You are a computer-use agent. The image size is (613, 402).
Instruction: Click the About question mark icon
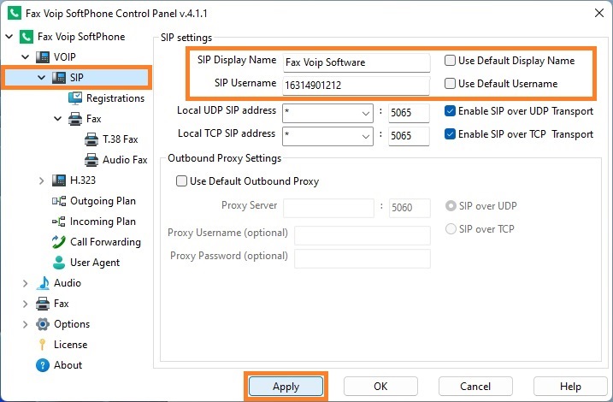[x=43, y=365]
